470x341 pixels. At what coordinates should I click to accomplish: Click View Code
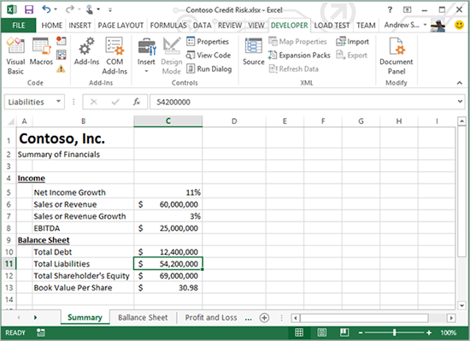209,56
